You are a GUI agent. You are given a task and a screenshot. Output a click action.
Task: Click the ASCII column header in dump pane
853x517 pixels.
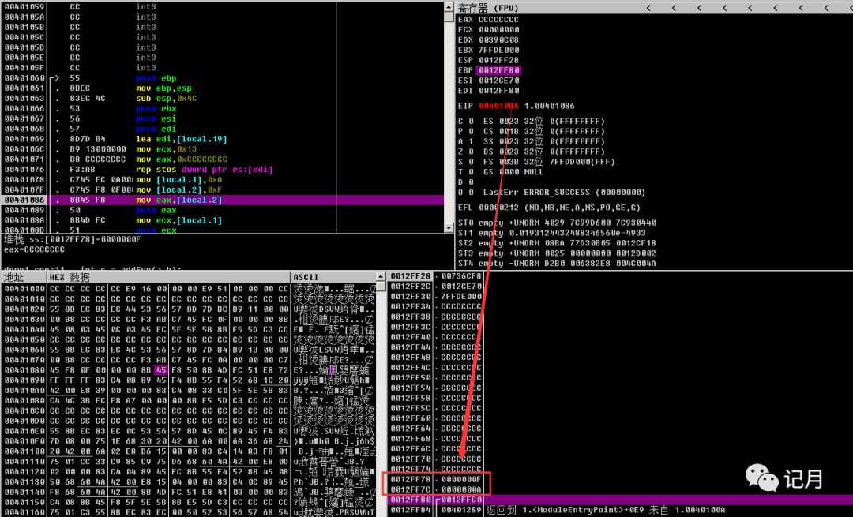coord(333,277)
